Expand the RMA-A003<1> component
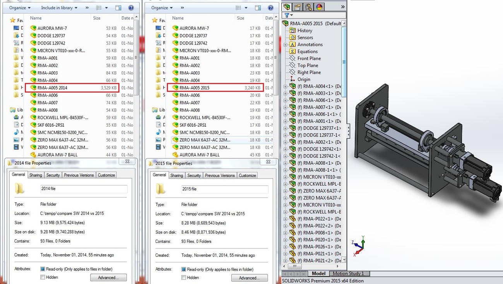Viewport: 503px width, 284px height. (x=286, y=93)
